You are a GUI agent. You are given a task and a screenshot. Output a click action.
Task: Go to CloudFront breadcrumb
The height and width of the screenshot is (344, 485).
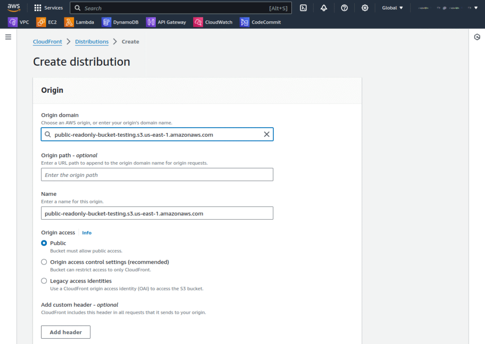coord(47,42)
